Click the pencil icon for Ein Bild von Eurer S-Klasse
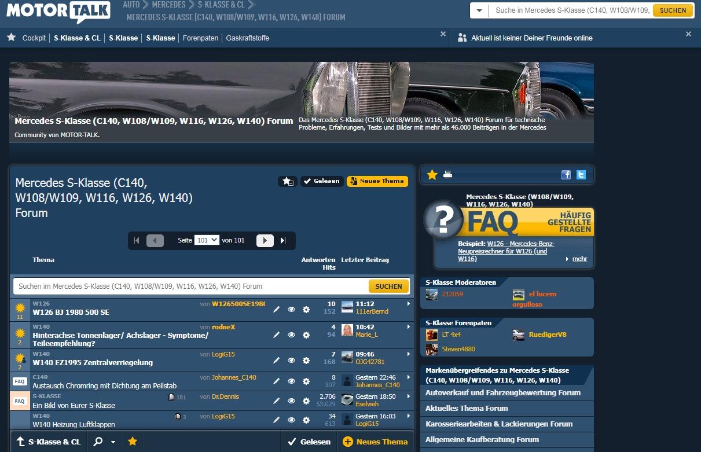701x452 pixels. tap(277, 400)
